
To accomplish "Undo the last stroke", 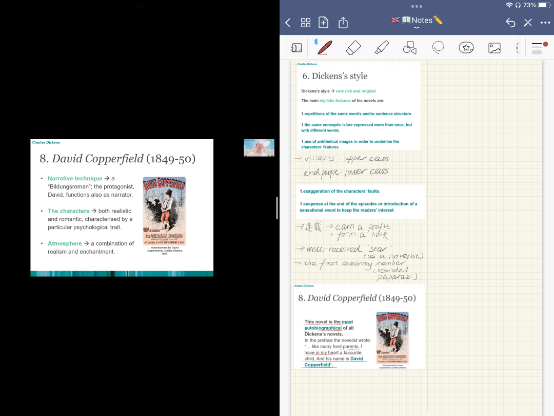I will coord(510,23).
